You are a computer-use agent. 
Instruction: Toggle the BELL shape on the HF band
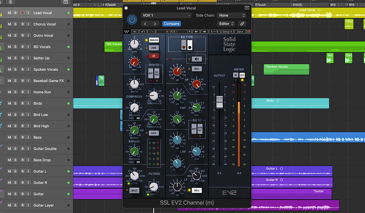click(196, 68)
